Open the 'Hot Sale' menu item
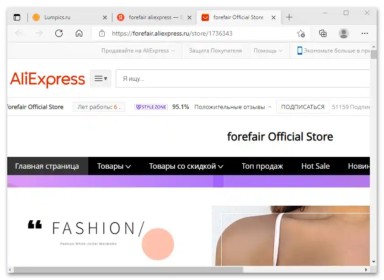This screenshot has width=384, height=280. pos(315,166)
